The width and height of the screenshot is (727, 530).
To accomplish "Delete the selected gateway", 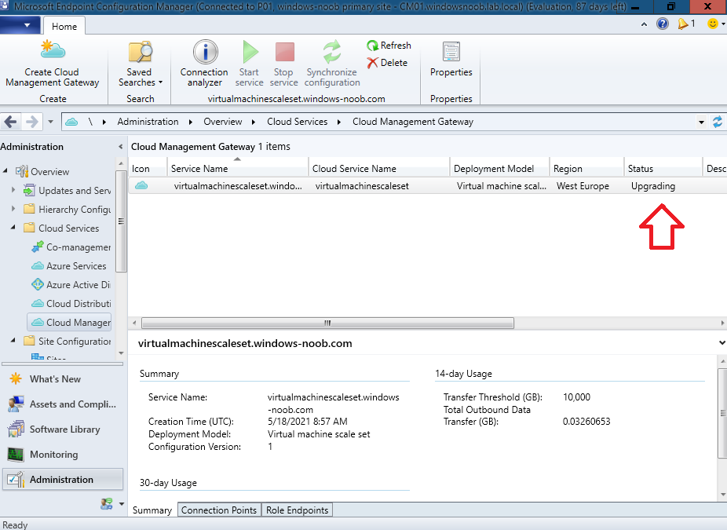I will (x=387, y=63).
